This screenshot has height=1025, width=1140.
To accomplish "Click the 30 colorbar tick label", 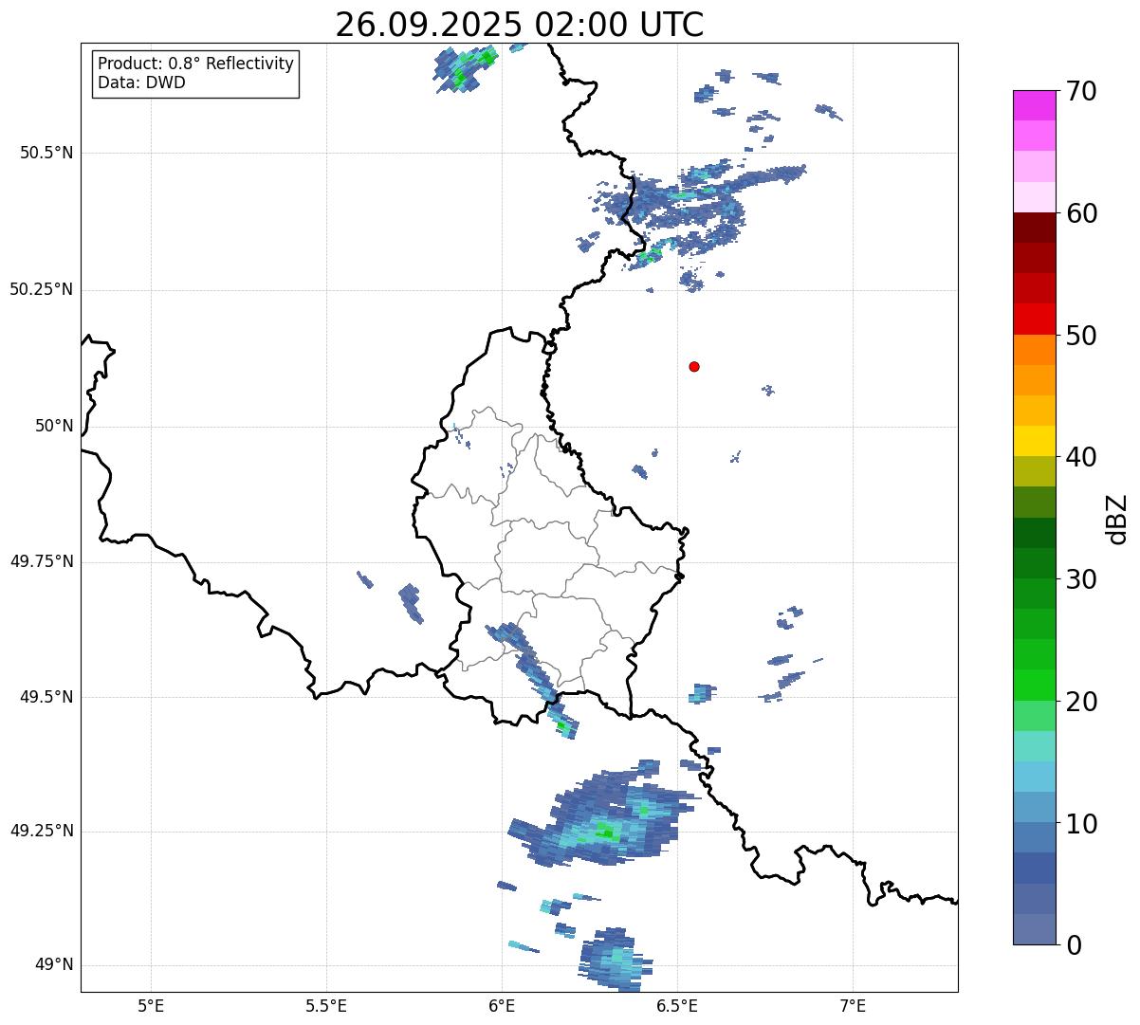I will click(x=1081, y=579).
